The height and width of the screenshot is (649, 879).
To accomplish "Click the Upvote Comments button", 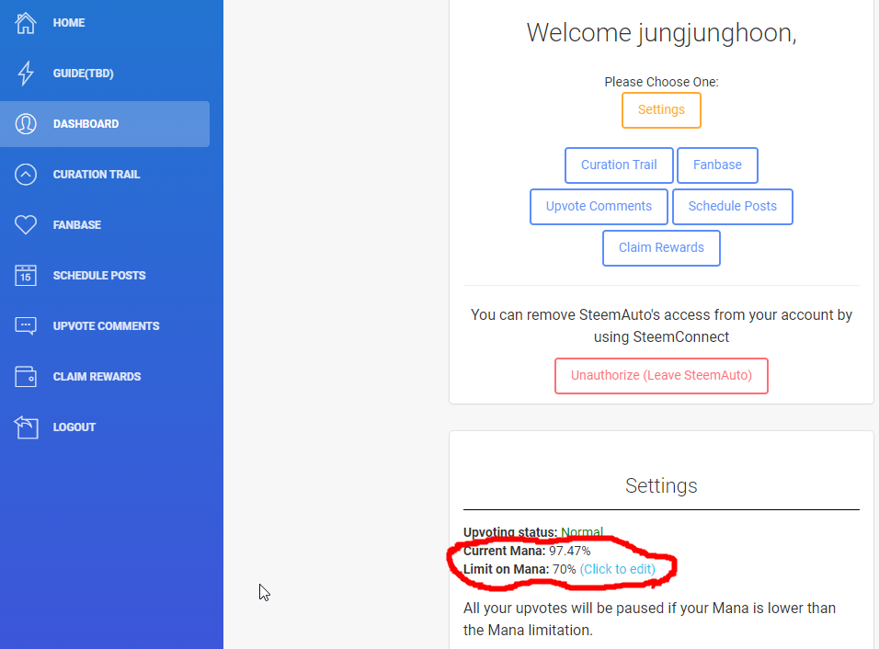I will click(x=599, y=206).
